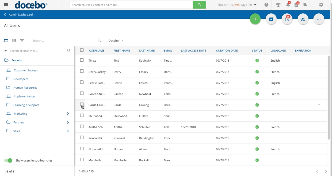Click the user search magnifier icon
The width and height of the screenshot is (332, 176).
[x=99, y=40]
